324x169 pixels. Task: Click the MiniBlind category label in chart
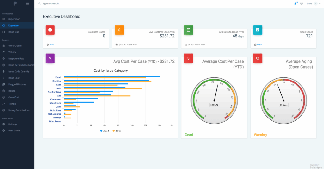click(57, 81)
